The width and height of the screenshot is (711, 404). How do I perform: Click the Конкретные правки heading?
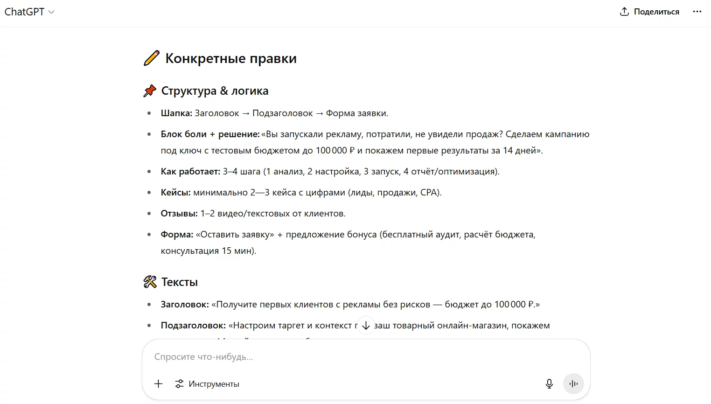[x=231, y=58]
